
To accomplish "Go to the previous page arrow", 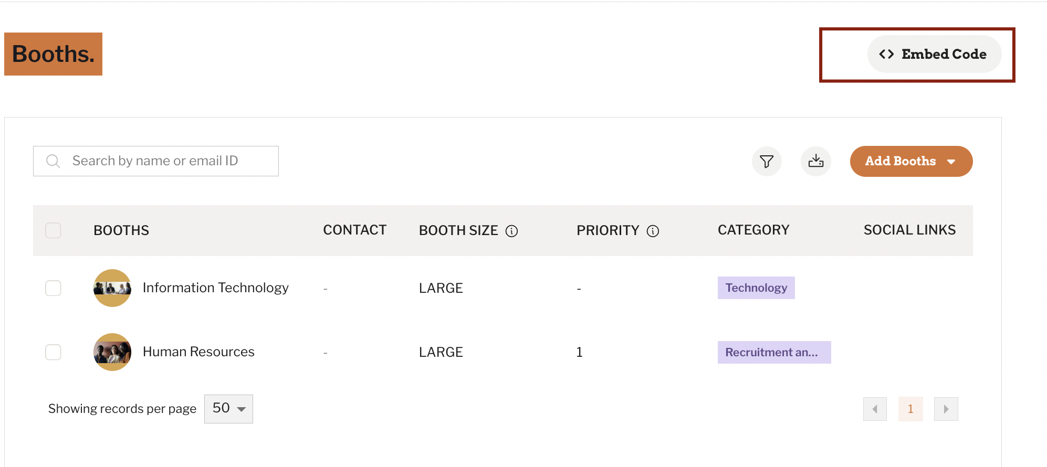I will 875,409.
